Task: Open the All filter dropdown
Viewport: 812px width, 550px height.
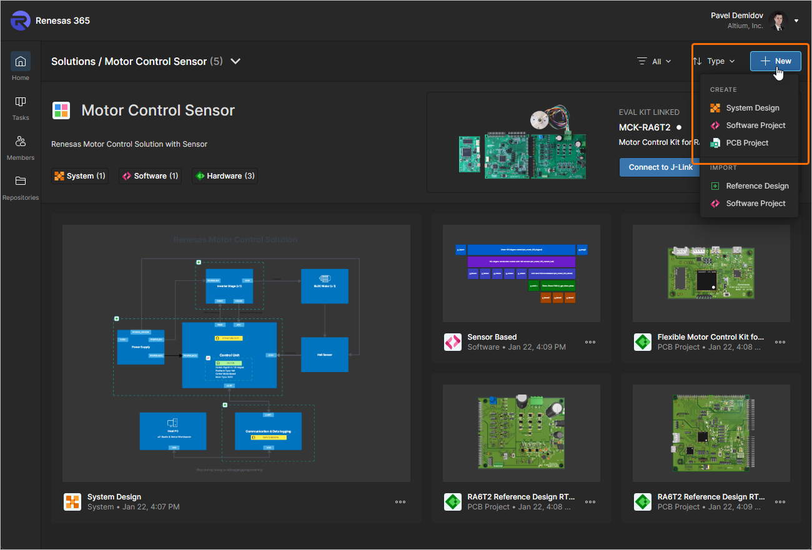Action: [654, 61]
